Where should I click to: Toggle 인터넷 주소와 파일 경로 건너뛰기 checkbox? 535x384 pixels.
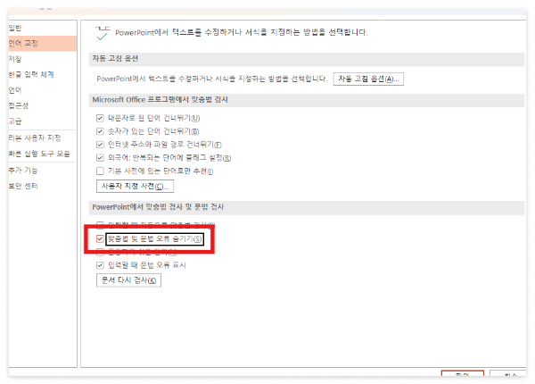click(x=100, y=145)
